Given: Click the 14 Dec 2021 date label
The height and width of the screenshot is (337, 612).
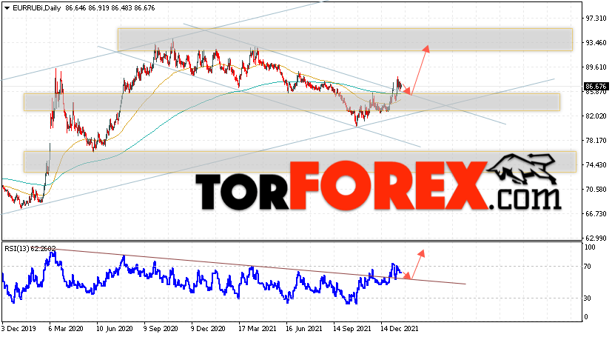Looking at the screenshot, I should pos(400,328).
